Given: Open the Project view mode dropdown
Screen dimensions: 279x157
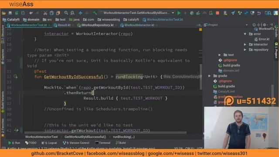Looking at the screenshot, I should tap(247, 25).
